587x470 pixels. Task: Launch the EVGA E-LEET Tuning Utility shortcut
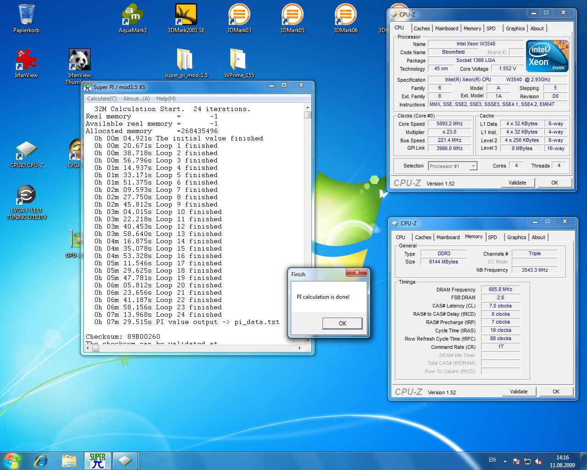click(27, 202)
